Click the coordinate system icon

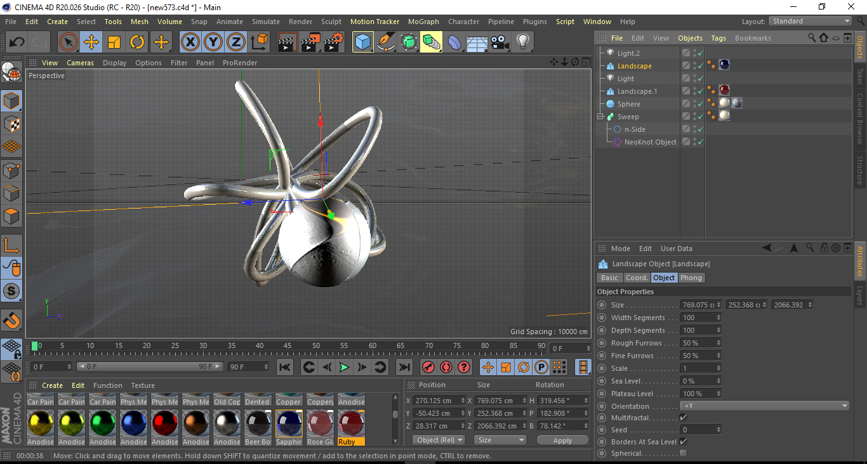(259, 42)
